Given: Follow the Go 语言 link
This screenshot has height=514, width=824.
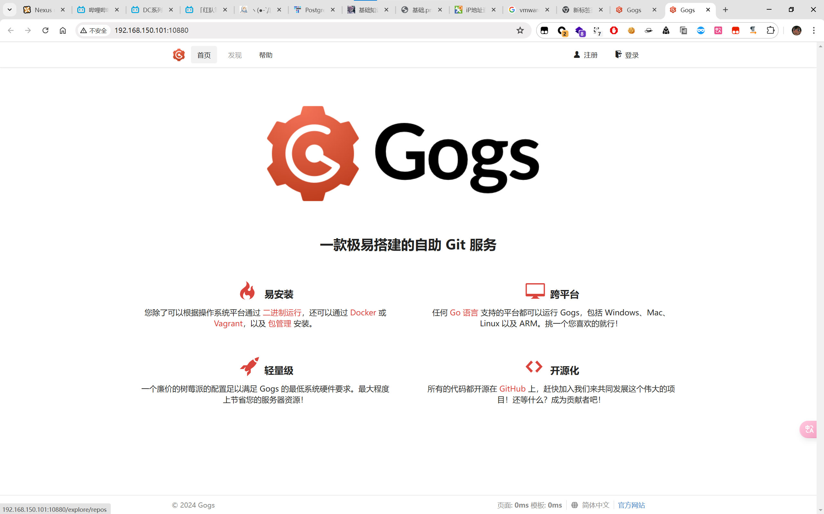Looking at the screenshot, I should click(464, 312).
